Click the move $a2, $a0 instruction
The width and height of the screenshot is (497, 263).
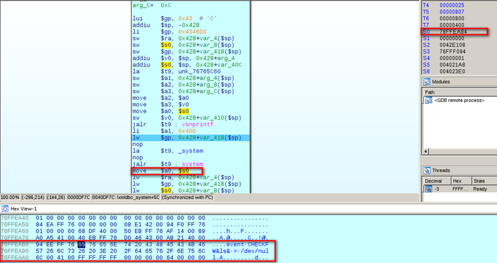[161, 98]
